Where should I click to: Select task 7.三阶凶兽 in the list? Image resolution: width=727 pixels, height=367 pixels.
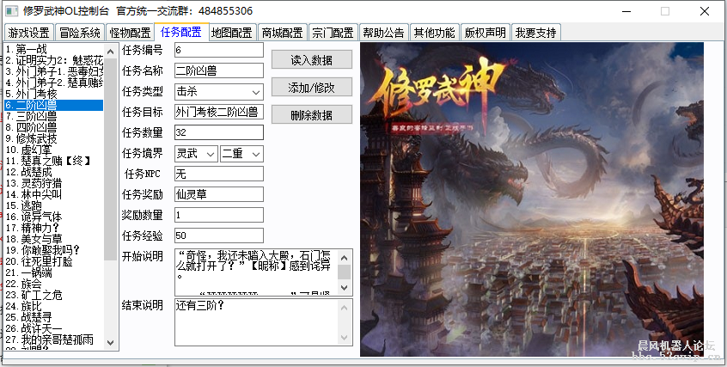pyautogui.click(x=54, y=116)
